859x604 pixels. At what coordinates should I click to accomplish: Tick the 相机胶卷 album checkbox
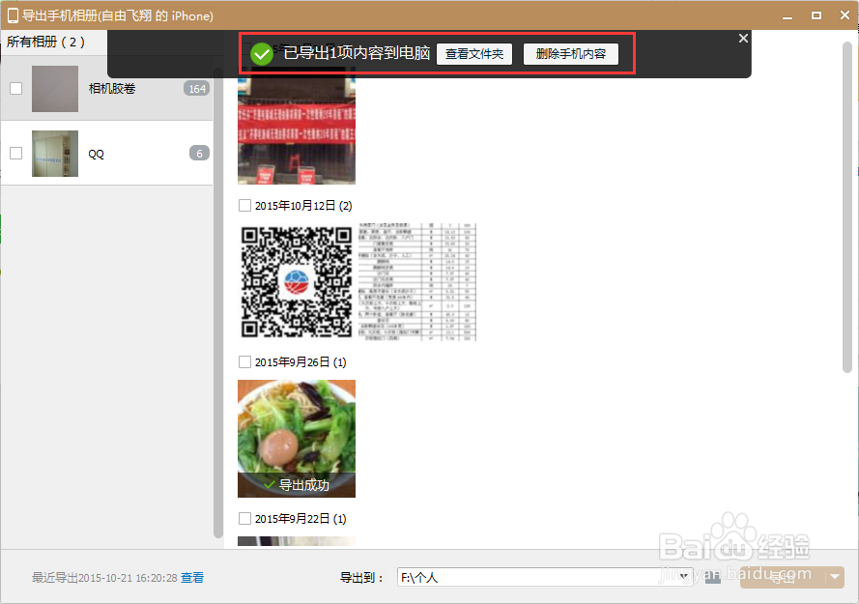[15, 88]
